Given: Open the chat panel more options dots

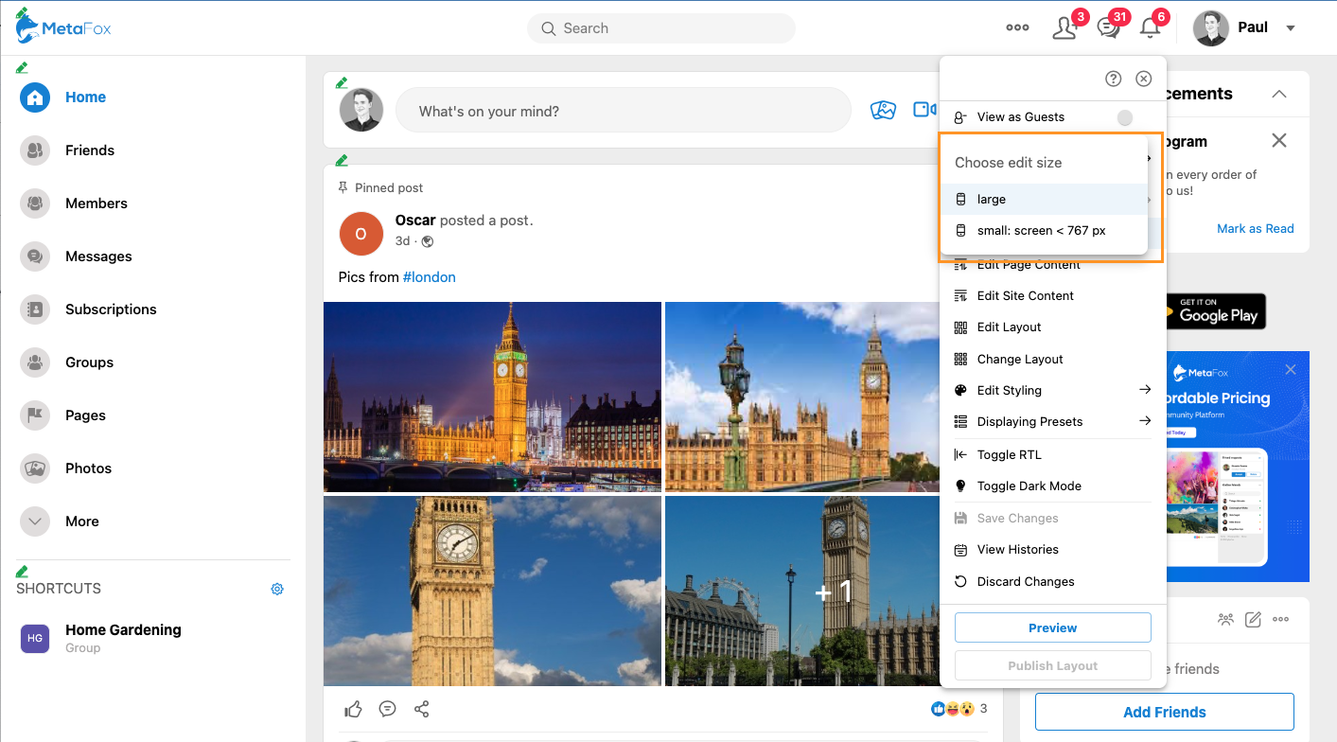Looking at the screenshot, I should click(1281, 620).
